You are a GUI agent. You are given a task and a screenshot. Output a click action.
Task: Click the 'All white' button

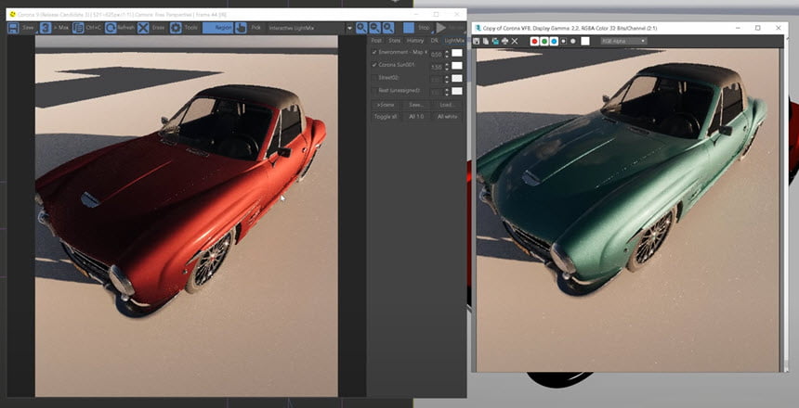pyautogui.click(x=448, y=117)
